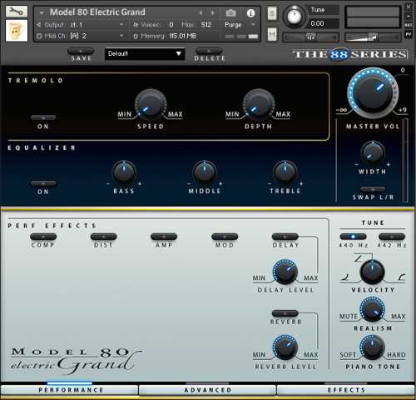Switch to the EFFECTS tab
Screen dimensions: 416x400
pos(346,390)
